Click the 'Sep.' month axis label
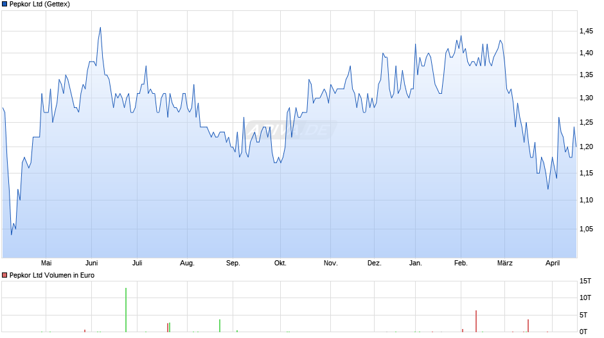 pyautogui.click(x=233, y=263)
